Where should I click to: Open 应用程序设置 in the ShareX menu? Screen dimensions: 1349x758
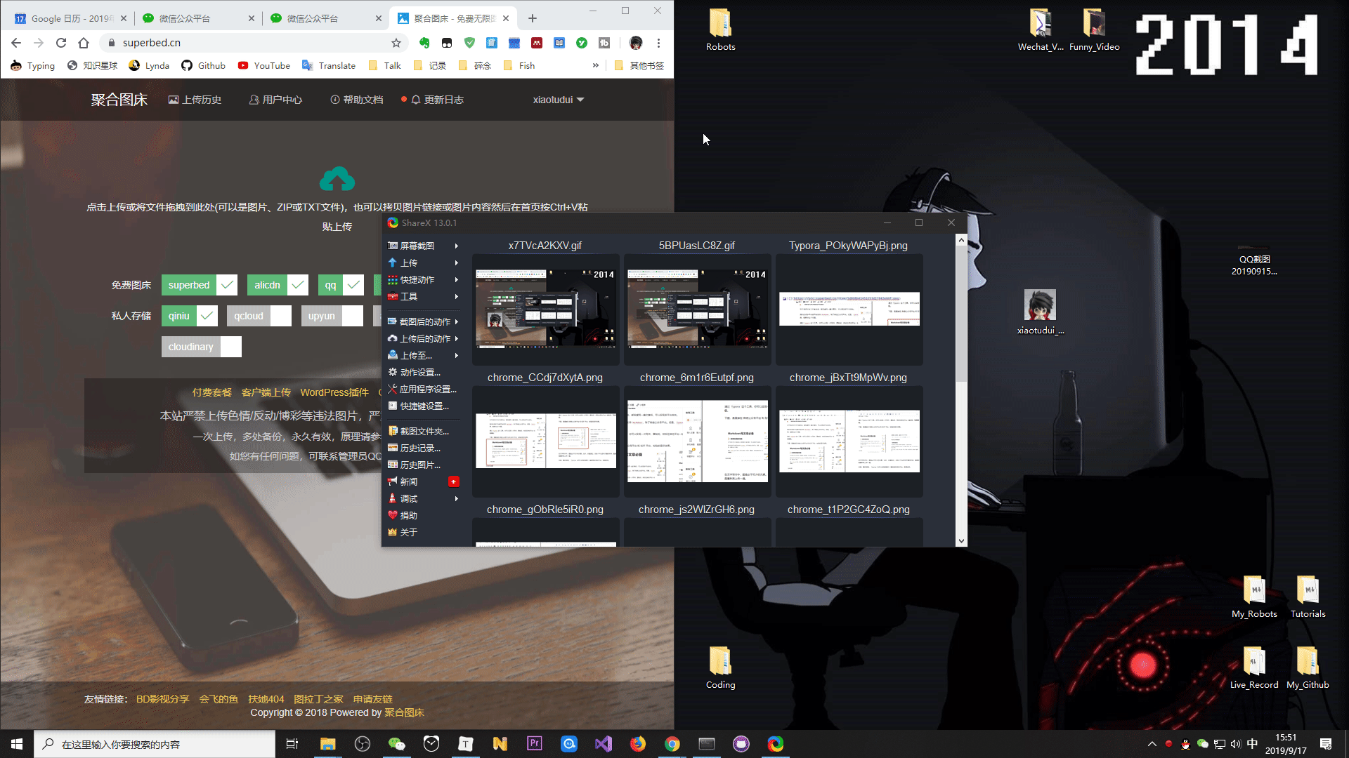427,389
